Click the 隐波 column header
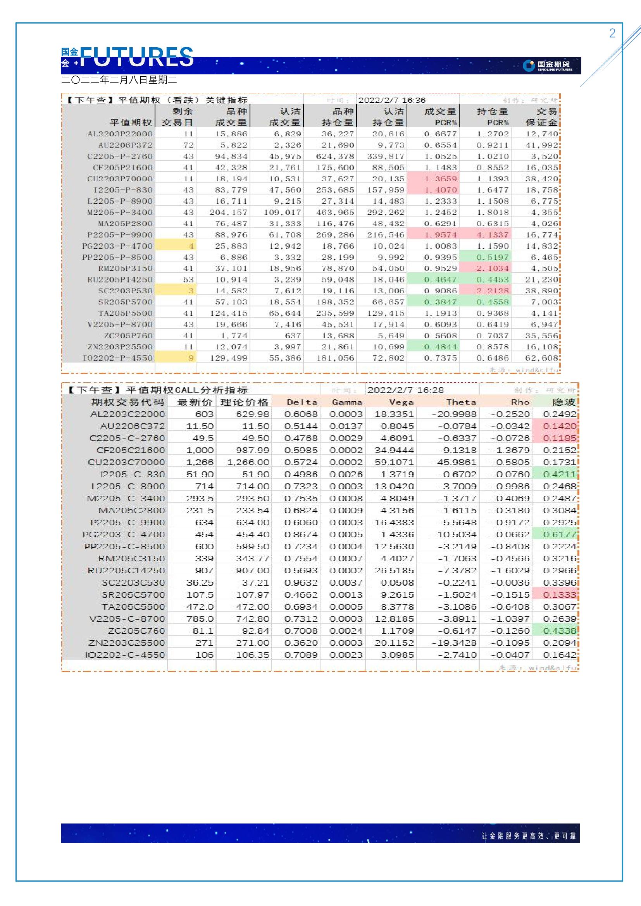The image size is (641, 906). click(x=563, y=402)
